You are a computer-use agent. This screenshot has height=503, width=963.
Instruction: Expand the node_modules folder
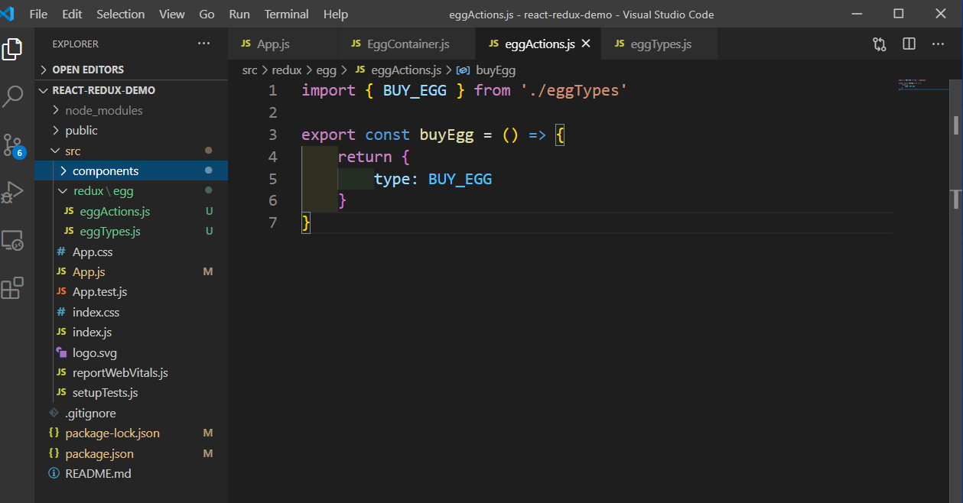[132, 110]
